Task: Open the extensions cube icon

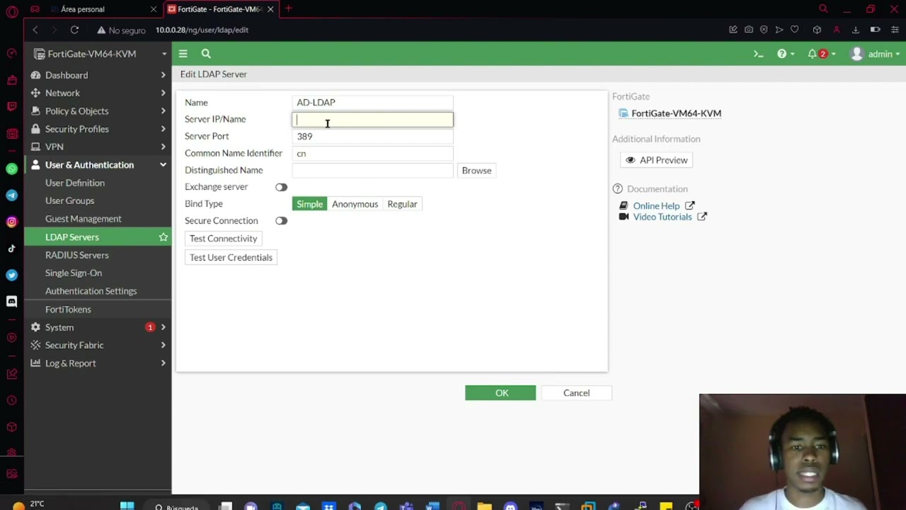Action: tap(817, 30)
